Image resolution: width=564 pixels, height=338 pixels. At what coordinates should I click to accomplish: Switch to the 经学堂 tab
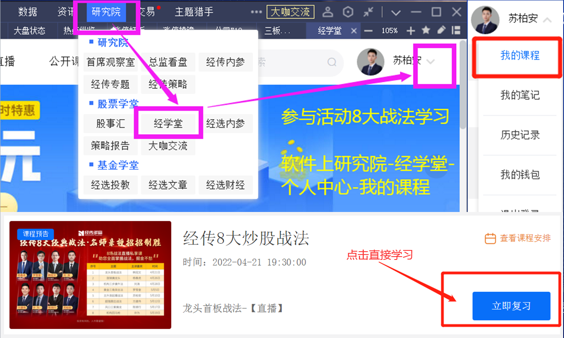tap(330, 31)
